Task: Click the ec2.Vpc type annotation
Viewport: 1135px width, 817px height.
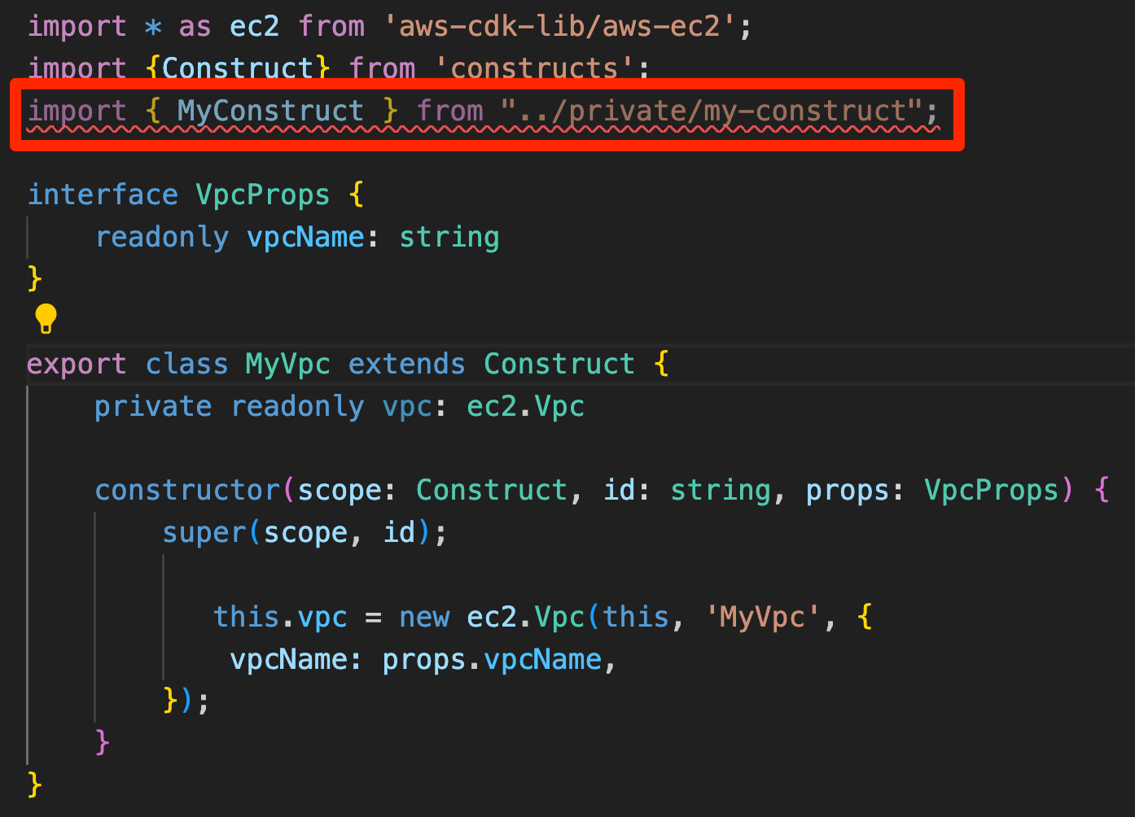Action: point(525,406)
